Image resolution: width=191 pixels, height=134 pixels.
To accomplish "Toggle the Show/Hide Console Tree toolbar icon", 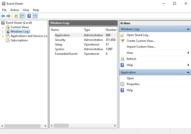I will click(22, 16).
